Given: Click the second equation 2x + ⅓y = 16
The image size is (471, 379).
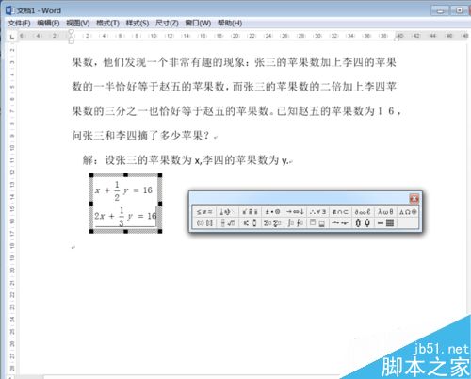Looking at the screenshot, I should click(125, 217).
